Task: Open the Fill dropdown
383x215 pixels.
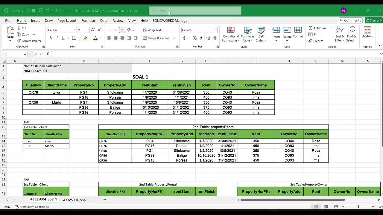Action: point(315,34)
